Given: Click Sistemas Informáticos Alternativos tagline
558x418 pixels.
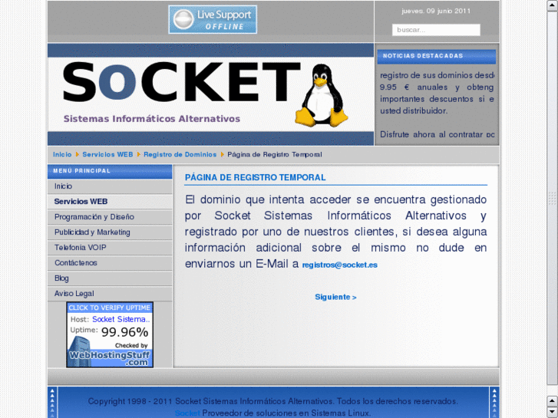Looking at the screenshot, I should pos(152,119).
